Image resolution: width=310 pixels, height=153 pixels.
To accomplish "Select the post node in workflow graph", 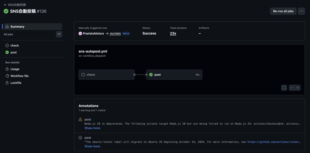I will pos(174,74).
